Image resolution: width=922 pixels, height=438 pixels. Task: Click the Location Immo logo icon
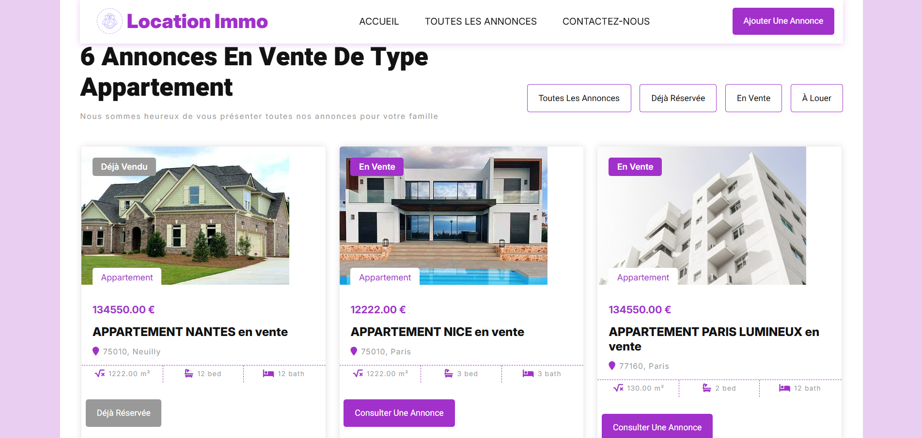[x=110, y=21]
